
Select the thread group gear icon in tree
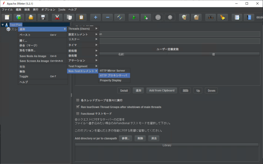(9, 29)
